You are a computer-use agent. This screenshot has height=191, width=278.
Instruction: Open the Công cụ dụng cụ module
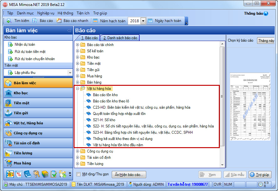coord(38,133)
